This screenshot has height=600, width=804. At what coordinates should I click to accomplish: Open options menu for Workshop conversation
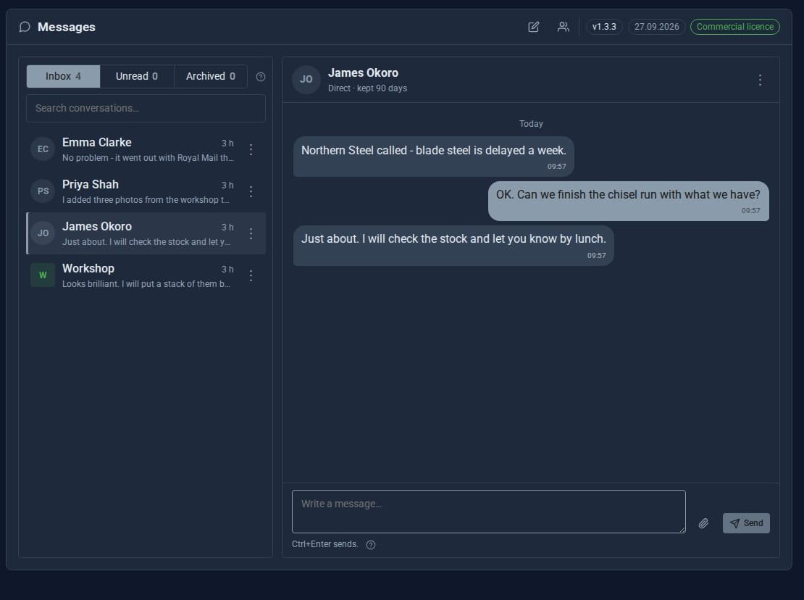[251, 275]
